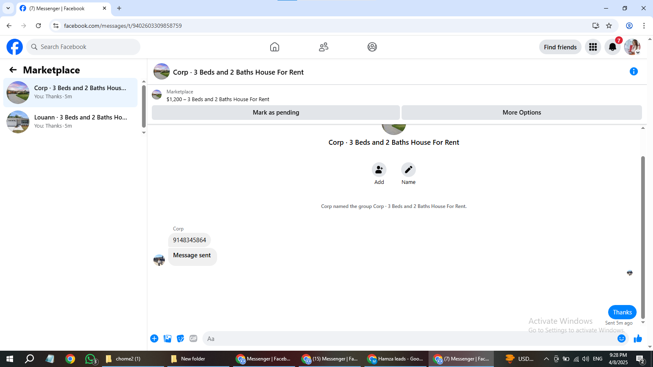This screenshot has height=367, width=653.
Task: Open WhatsApp from the taskbar
Action: tap(91, 359)
